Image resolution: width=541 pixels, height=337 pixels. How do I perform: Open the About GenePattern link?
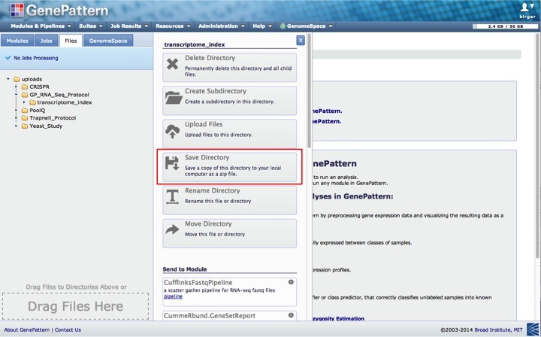coord(26,329)
